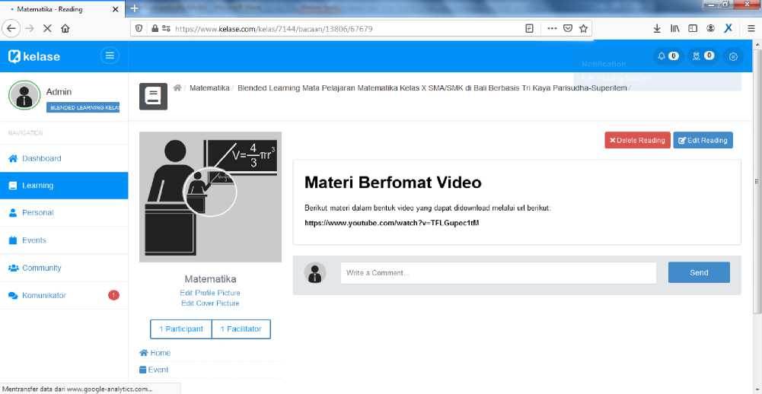Viewport: 762px width, 394px height.
Task: Open the Firefox application menu
Action: tap(750, 28)
